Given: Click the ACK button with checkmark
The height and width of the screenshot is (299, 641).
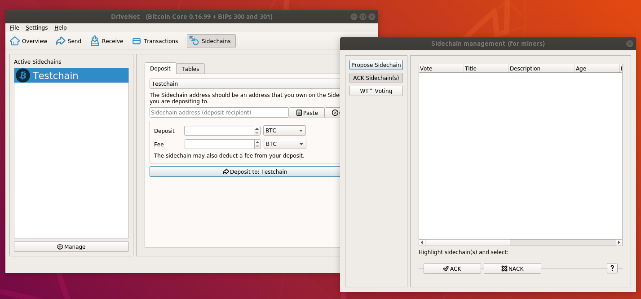Looking at the screenshot, I should 453,268.
